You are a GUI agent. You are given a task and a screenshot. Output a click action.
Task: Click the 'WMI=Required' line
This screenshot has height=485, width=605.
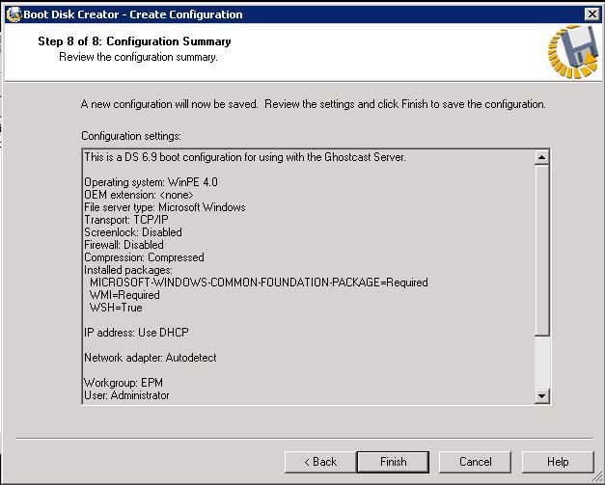point(124,295)
